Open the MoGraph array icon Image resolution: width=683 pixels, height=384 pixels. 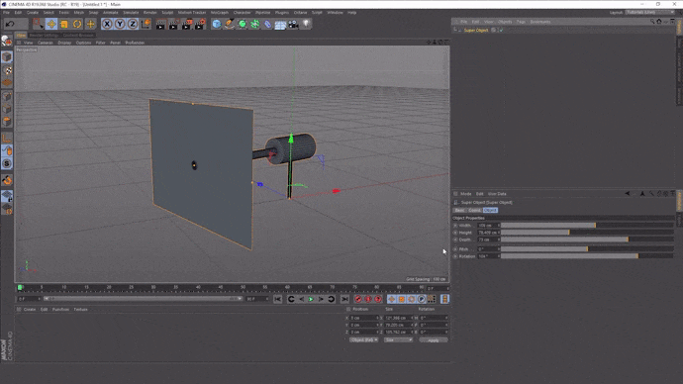(254, 25)
